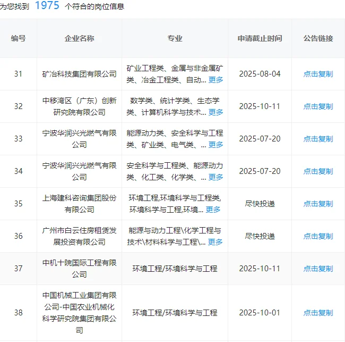Click major text 矿业工程类、金属与非金属矿类
The height and width of the screenshot is (342, 345).
point(175,74)
